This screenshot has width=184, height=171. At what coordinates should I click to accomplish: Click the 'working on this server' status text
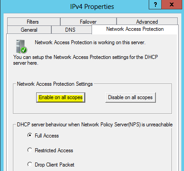click(90, 42)
